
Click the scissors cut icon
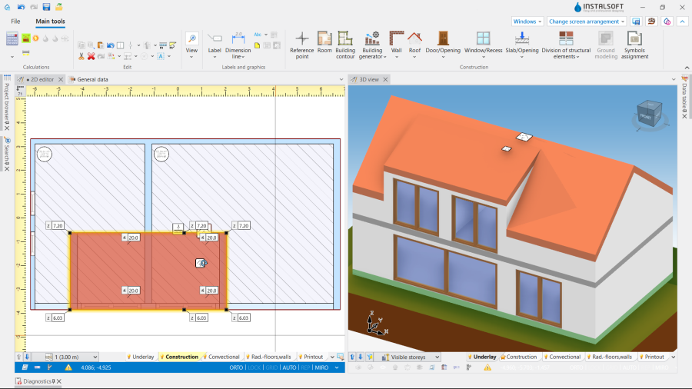pos(82,56)
